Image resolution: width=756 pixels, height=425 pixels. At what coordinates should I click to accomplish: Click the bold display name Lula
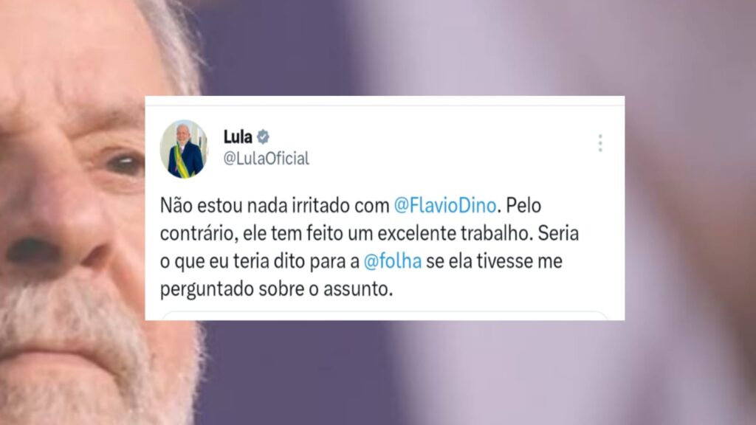(x=238, y=137)
